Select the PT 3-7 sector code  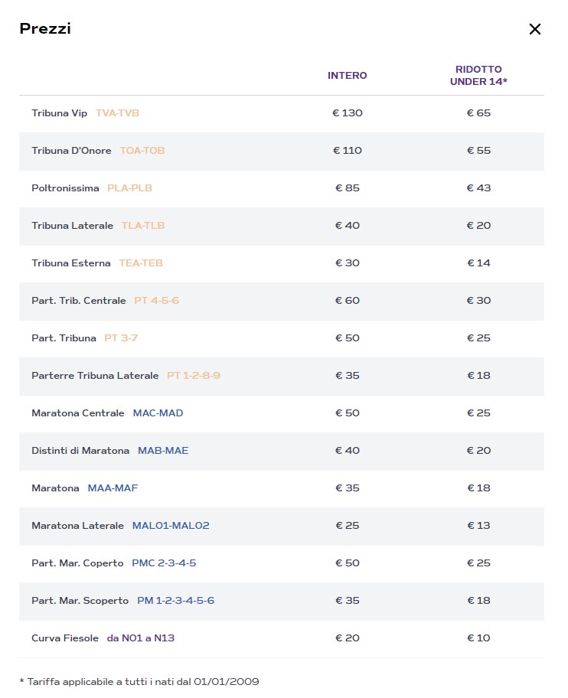(x=122, y=338)
